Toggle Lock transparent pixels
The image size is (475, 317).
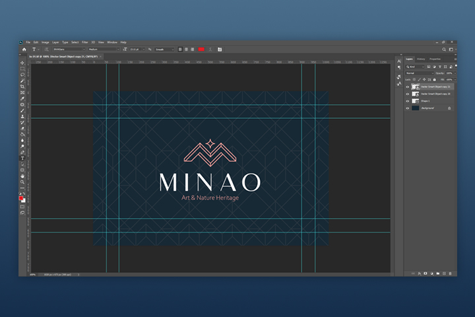414,79
